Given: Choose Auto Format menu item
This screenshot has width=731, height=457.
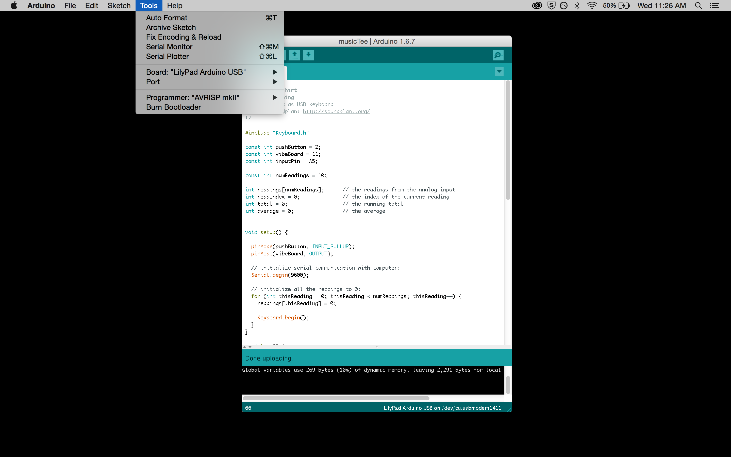Looking at the screenshot, I should coord(167,18).
